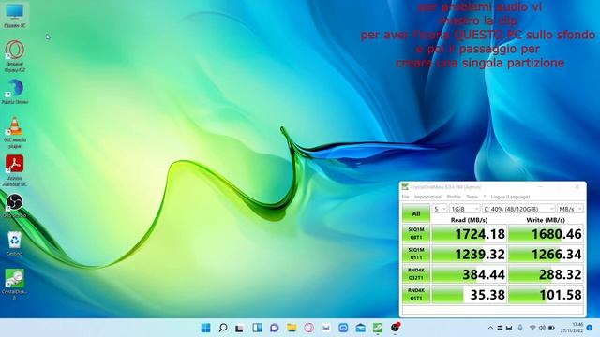Select the Cestino recycle bin icon
Viewport: 600px width, 337px height.
(15, 243)
